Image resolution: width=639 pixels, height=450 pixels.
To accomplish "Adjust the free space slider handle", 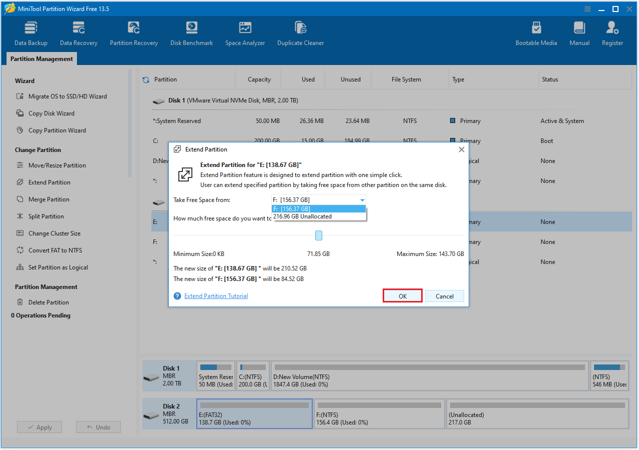I will [x=318, y=235].
